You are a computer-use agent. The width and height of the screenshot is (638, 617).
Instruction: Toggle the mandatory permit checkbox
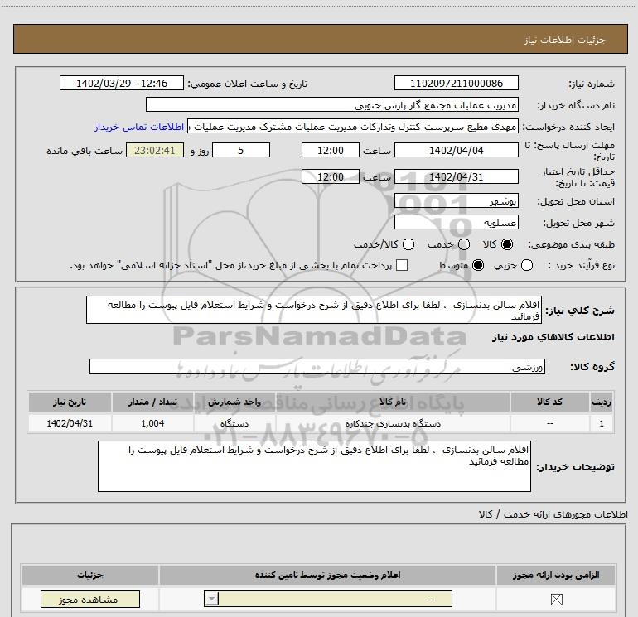coord(556,599)
